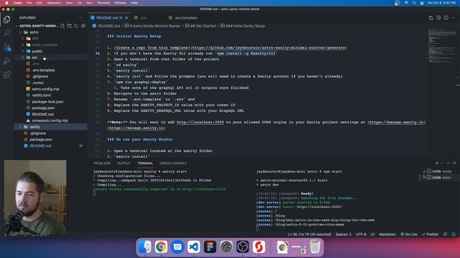
Task: Open Google Chrome from the Dock
Action: point(161,247)
